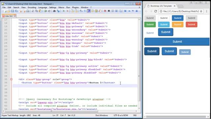Viewport: 211px width, 119px height.
Task: Open the Encoding menu
Action: 32,7
